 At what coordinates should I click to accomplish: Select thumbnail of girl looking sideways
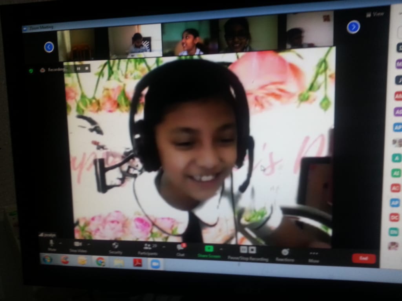(x=190, y=38)
